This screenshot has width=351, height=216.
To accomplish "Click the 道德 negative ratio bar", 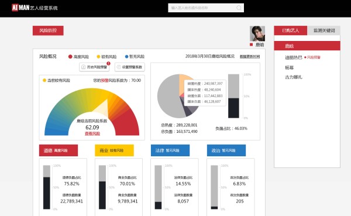I will click(47, 187).
